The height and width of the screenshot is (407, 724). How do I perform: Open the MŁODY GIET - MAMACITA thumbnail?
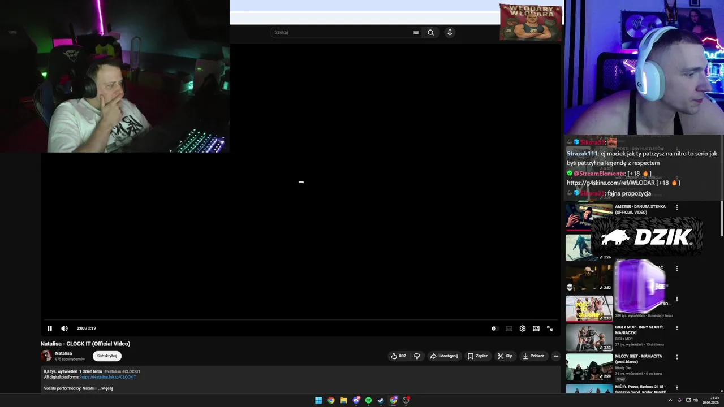pos(589,367)
